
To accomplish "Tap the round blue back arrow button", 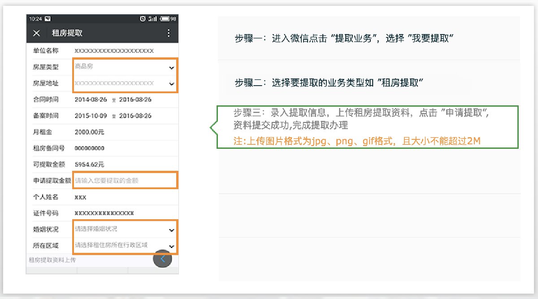I will tap(162, 259).
